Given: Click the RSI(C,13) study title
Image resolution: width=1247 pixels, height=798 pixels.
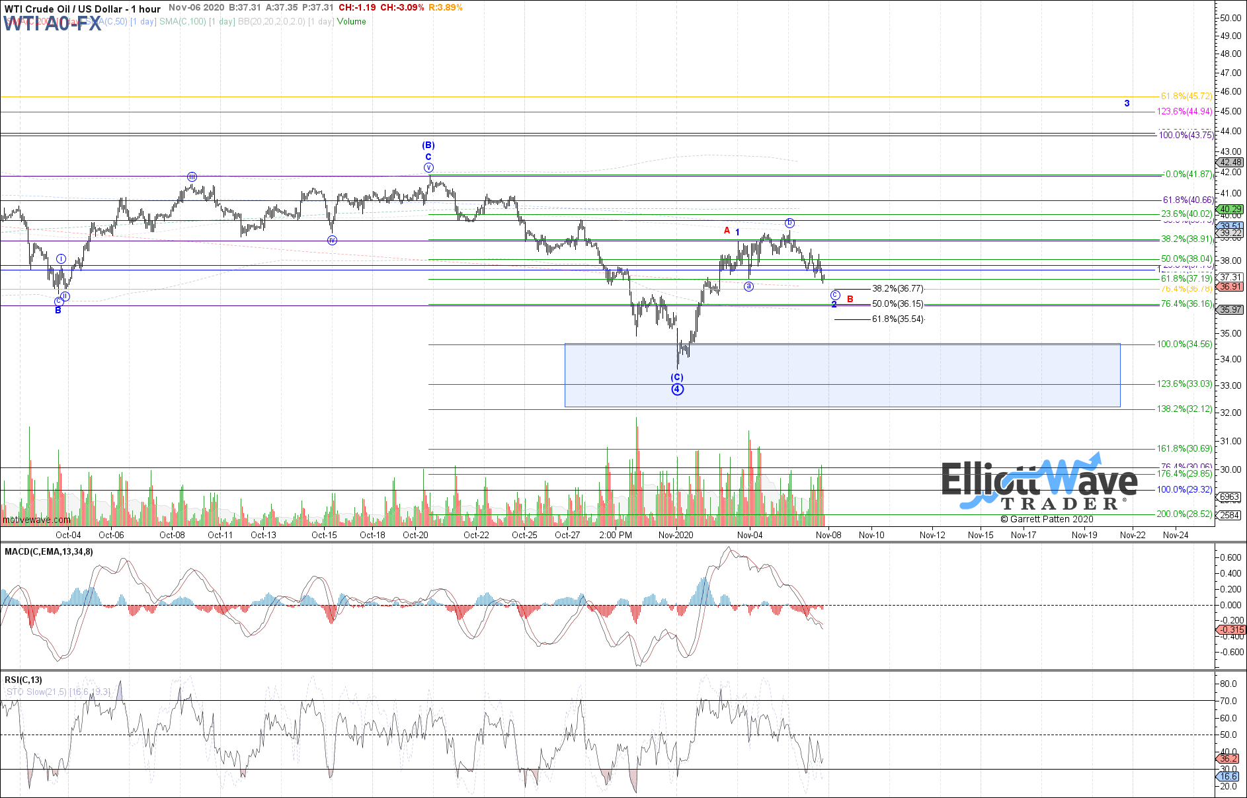Looking at the screenshot, I should [23, 680].
